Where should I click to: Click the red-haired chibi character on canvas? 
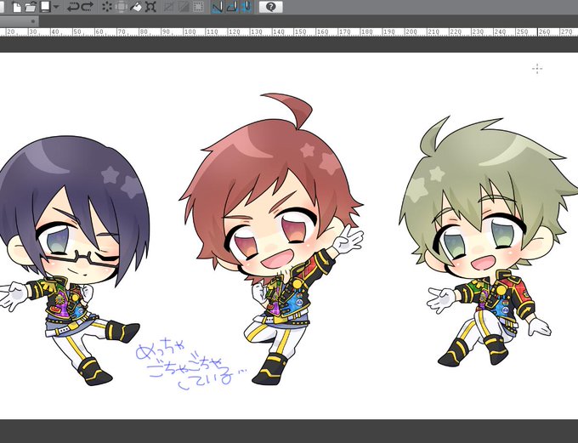pos(272,239)
